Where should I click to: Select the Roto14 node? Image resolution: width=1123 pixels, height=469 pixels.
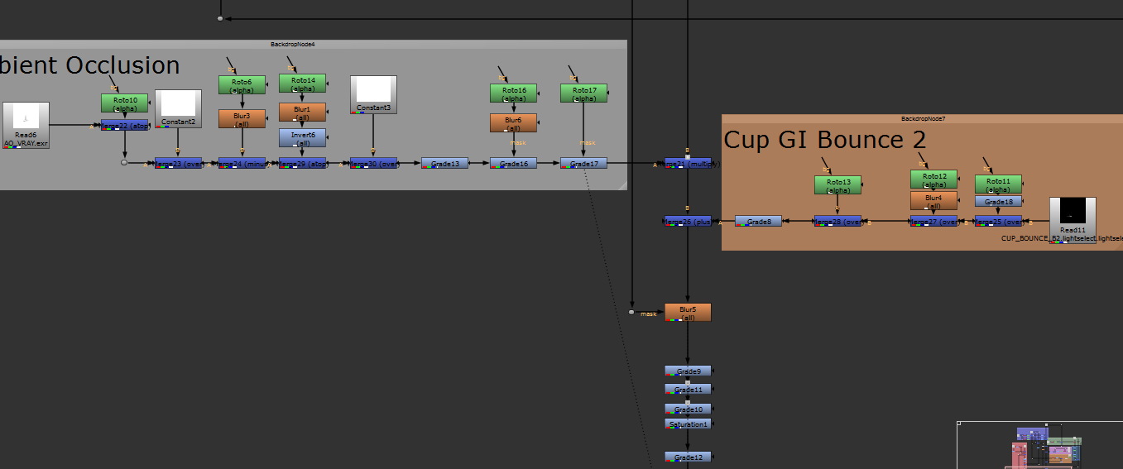302,83
